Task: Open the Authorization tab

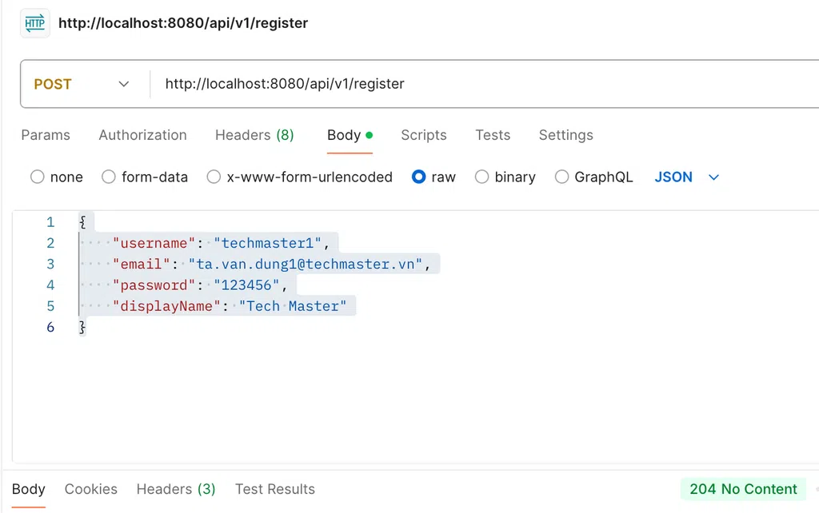Action: click(x=142, y=135)
